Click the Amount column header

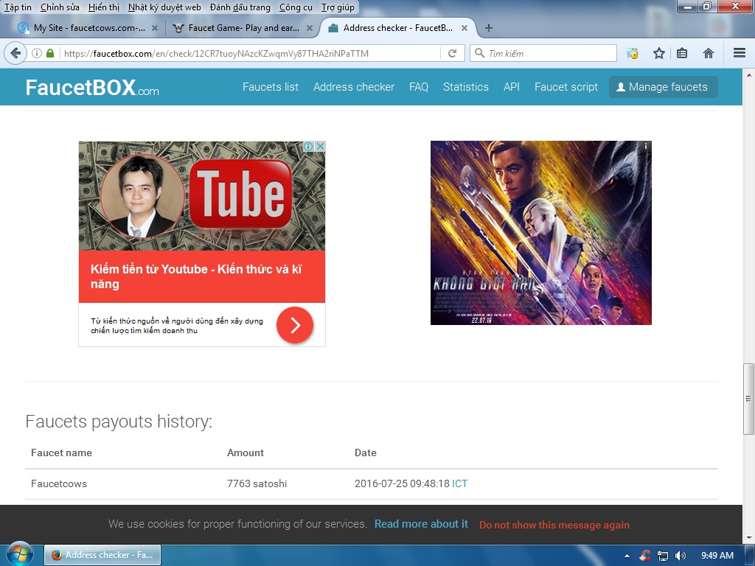(245, 453)
